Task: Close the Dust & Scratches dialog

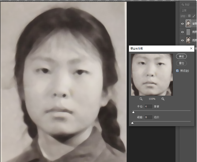Action: [x=191, y=48]
